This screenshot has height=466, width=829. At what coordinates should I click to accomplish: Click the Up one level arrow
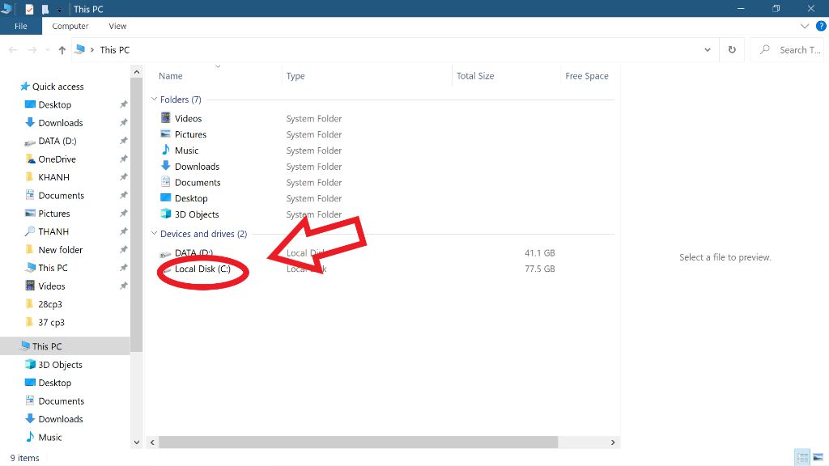62,49
